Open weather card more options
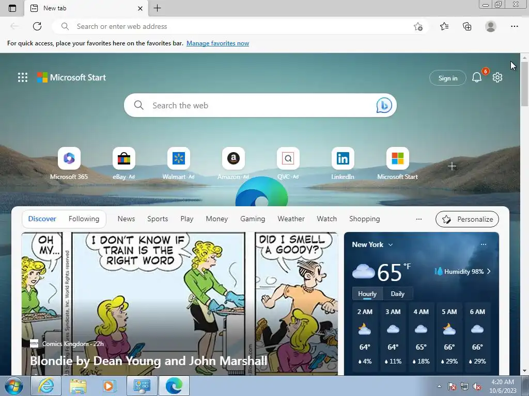This screenshot has width=529, height=396. (484, 244)
